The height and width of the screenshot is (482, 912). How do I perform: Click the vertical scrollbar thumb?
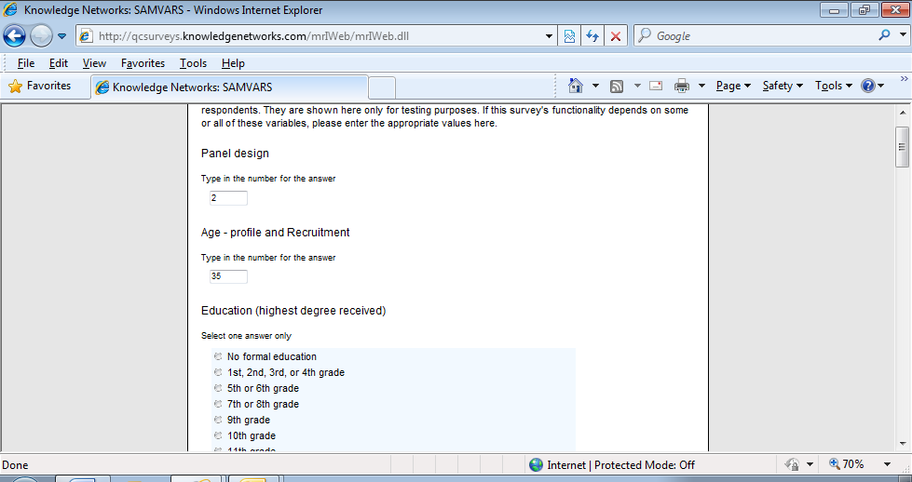902,147
